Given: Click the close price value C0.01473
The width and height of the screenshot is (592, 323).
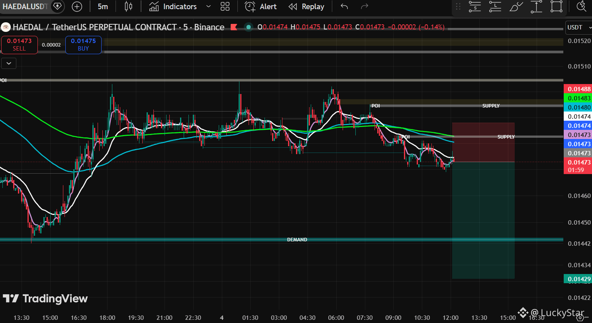Looking at the screenshot, I should tap(370, 27).
